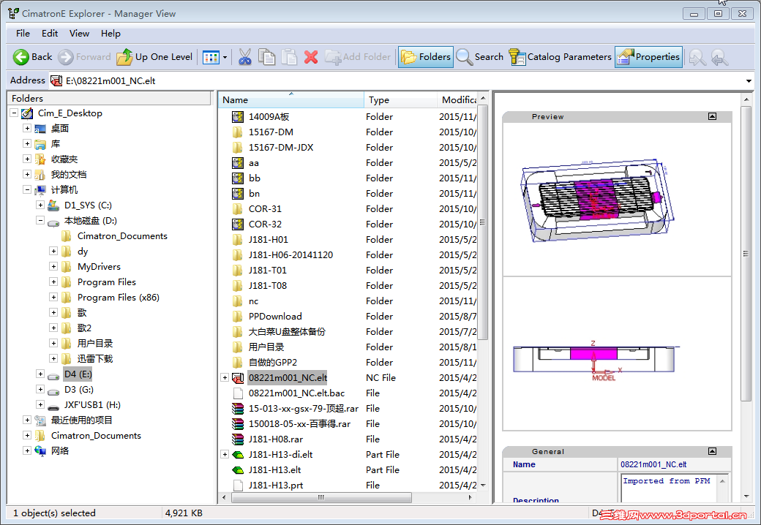
Task: Click the 3D isometric preview thumbnail
Action: coord(597,199)
